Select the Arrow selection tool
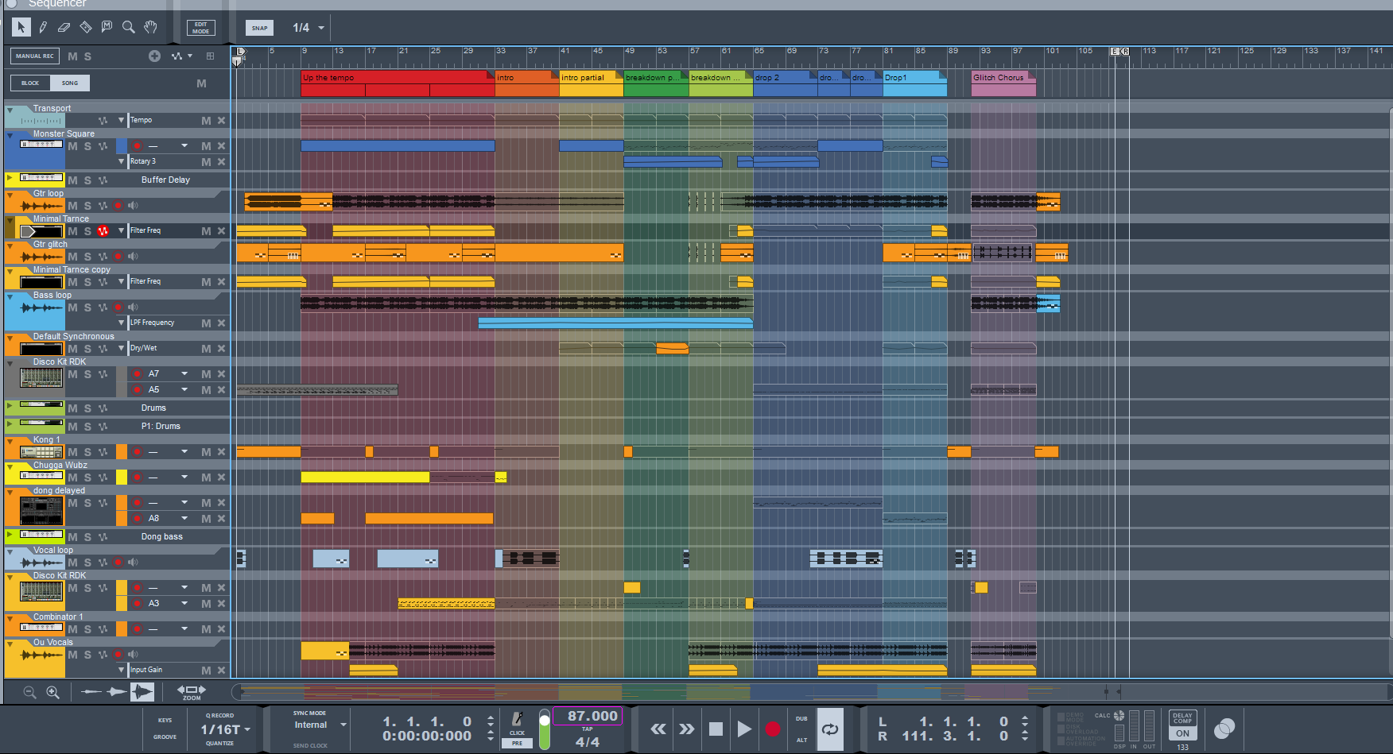 pyautogui.click(x=21, y=27)
